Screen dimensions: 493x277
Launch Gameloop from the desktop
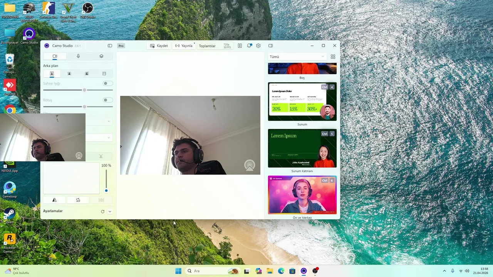pos(10,190)
